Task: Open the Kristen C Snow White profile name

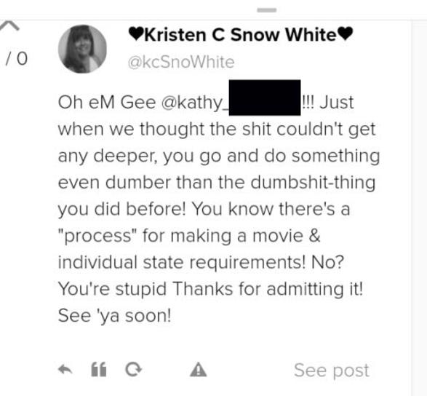Action: 241,35
